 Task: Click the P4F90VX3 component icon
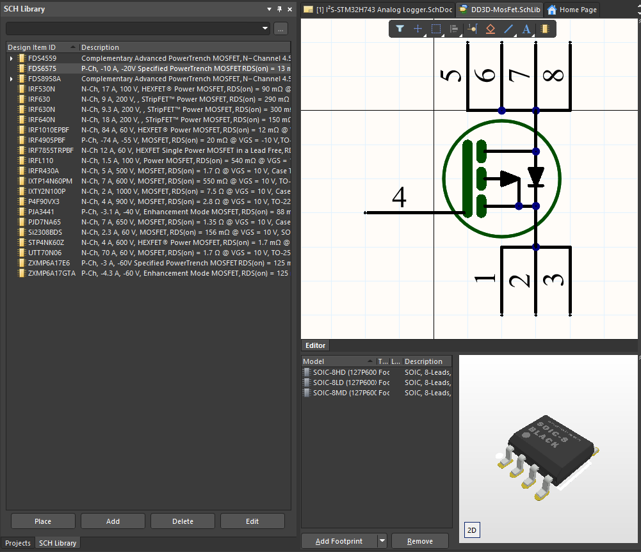22,201
